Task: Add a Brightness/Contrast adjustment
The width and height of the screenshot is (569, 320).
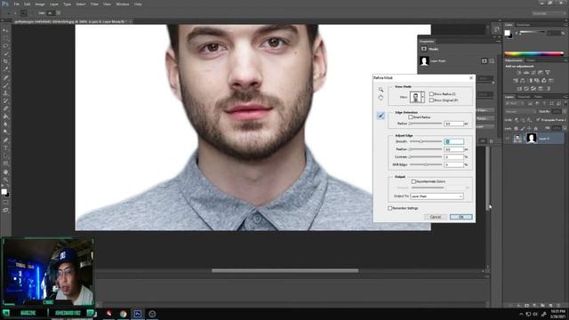Action: [519, 73]
